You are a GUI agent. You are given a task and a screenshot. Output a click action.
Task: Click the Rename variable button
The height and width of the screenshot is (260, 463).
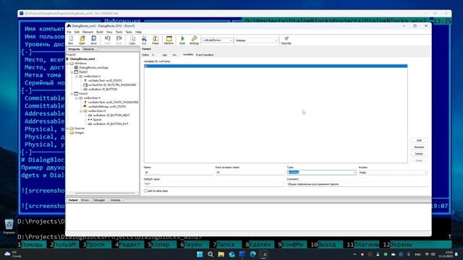tap(419, 147)
